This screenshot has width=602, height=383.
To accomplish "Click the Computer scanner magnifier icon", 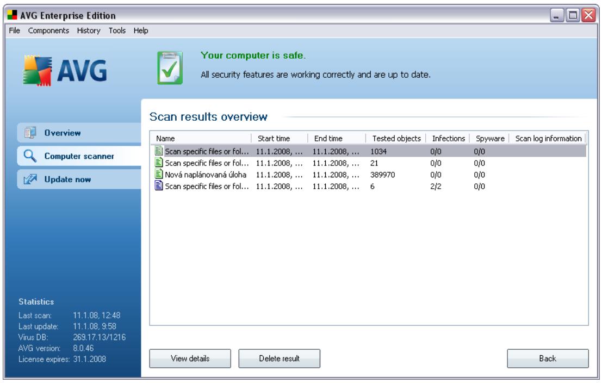I will coord(30,156).
